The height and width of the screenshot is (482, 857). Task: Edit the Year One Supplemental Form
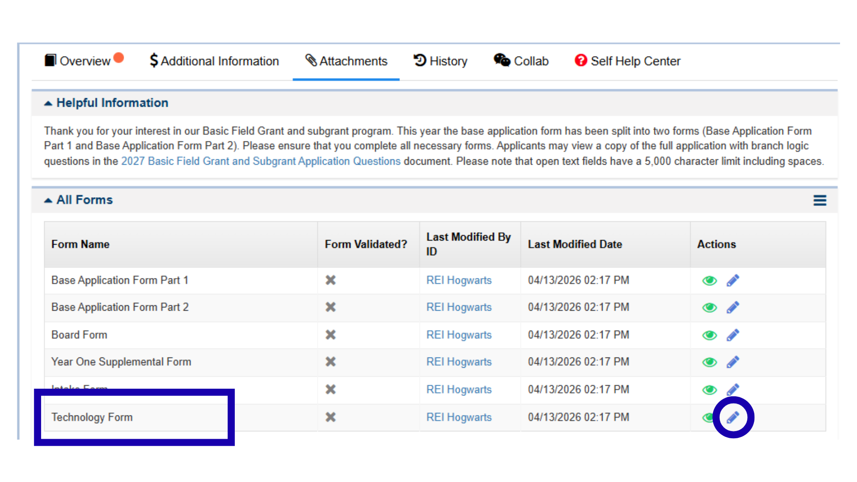point(732,362)
